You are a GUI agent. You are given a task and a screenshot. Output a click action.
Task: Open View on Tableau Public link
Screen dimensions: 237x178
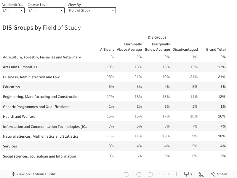[36, 174]
